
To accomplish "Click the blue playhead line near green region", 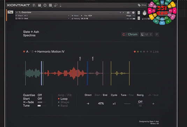I will pyautogui.click(x=41, y=73).
